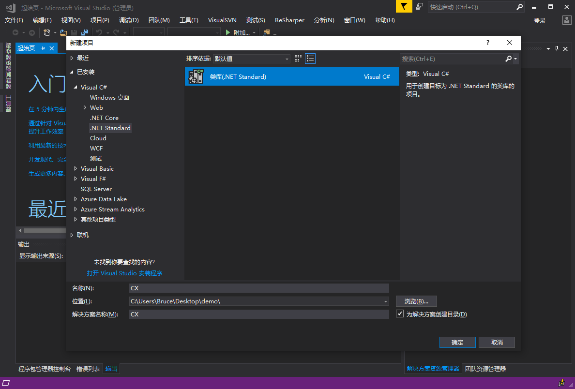
Task: Toggle auto-hide pin on the right panel
Action: tap(557, 48)
